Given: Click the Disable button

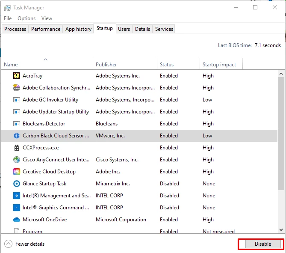Looking at the screenshot, I should (x=263, y=244).
